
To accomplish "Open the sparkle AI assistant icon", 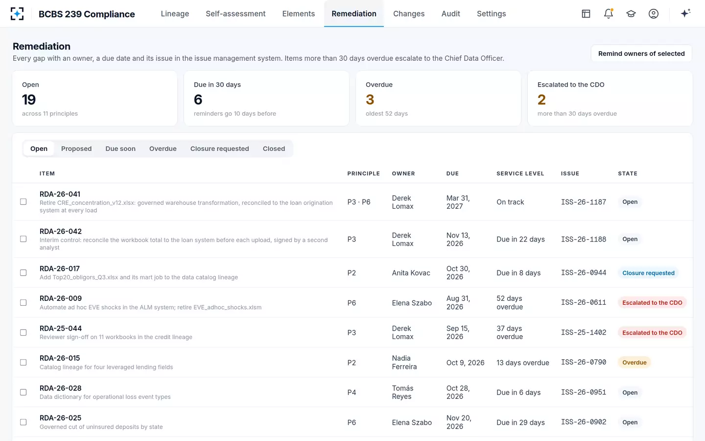I will [685, 13].
